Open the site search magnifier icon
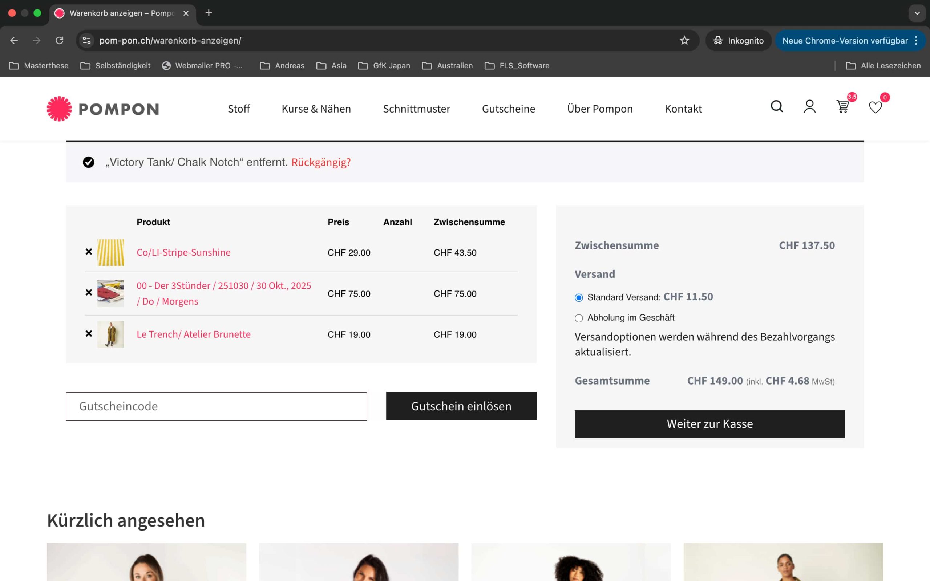This screenshot has height=581, width=930. [x=776, y=106]
